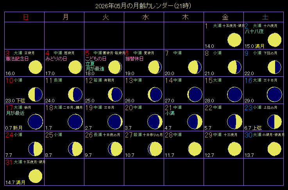Image resolution: width=288 pixels, height=190 pixels.
Task: Click the moon icon in the May 2 cell
Action: 275,40
